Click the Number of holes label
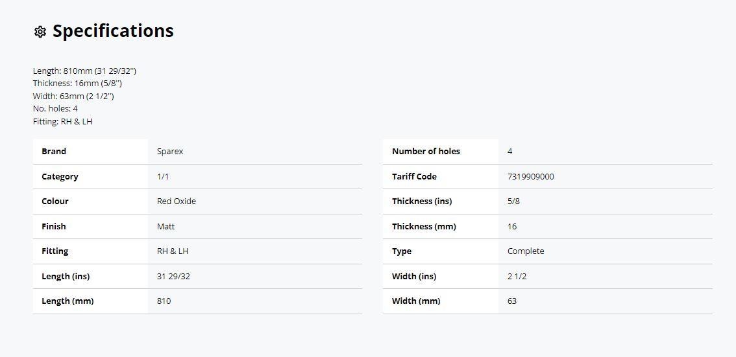 click(426, 152)
